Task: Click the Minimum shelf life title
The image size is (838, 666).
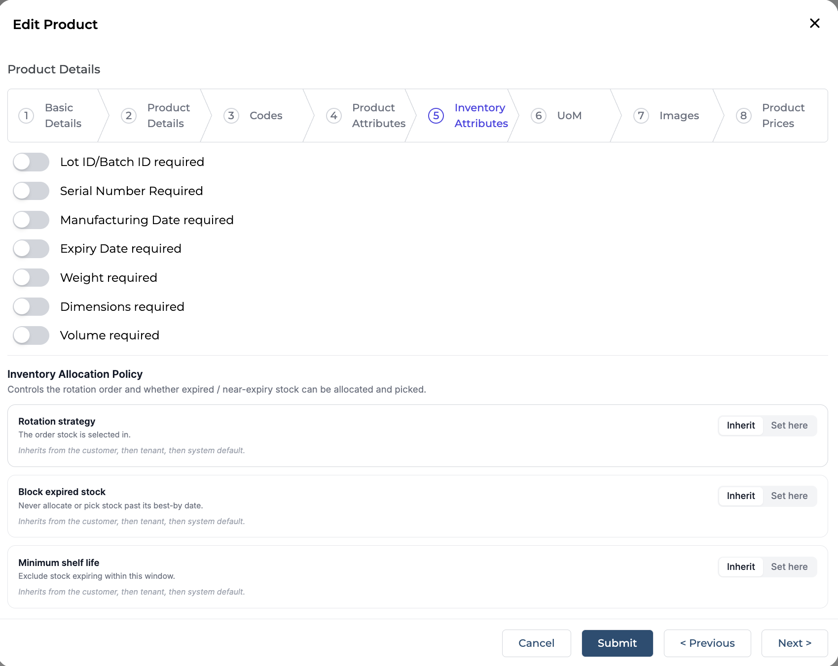Action: pos(59,563)
